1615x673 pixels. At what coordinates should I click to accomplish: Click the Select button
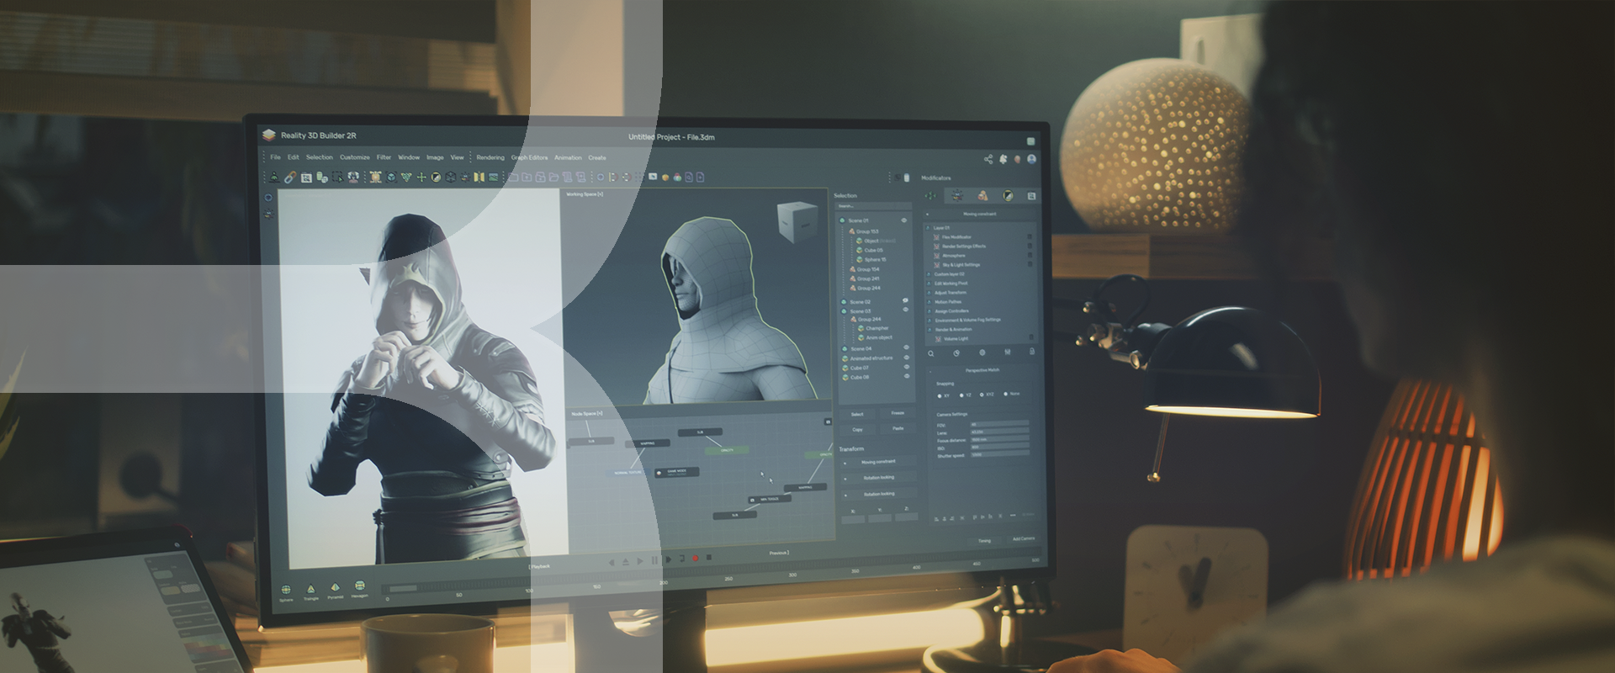[857, 414]
